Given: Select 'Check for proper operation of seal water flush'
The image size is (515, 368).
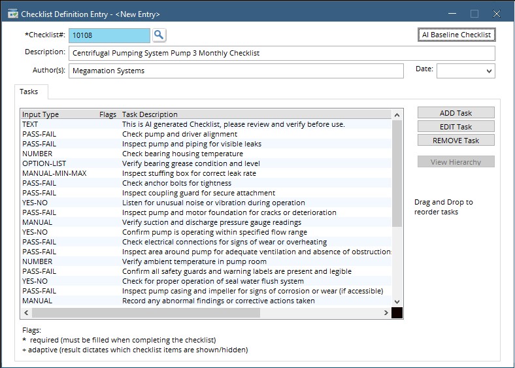Looking at the screenshot, I should [x=207, y=281].
